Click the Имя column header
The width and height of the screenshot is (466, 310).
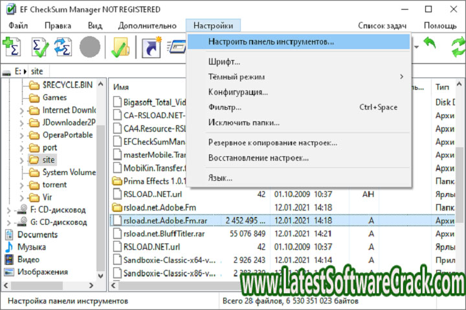121,87
